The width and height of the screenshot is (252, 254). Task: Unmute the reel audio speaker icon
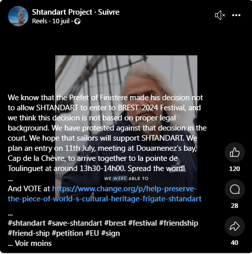220,15
